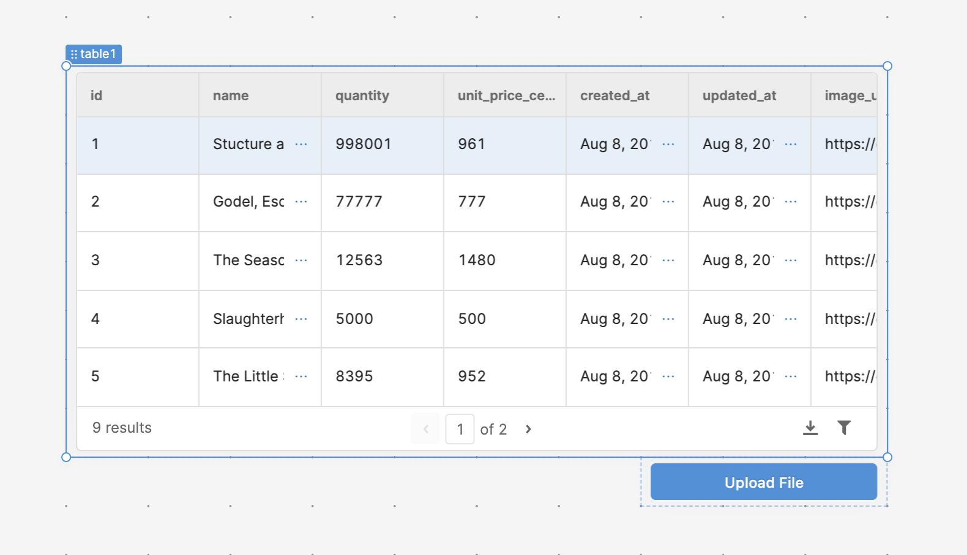Image resolution: width=967 pixels, height=555 pixels.
Task: Expand Slaughterhouse name ellipsis
Action: coord(301,319)
